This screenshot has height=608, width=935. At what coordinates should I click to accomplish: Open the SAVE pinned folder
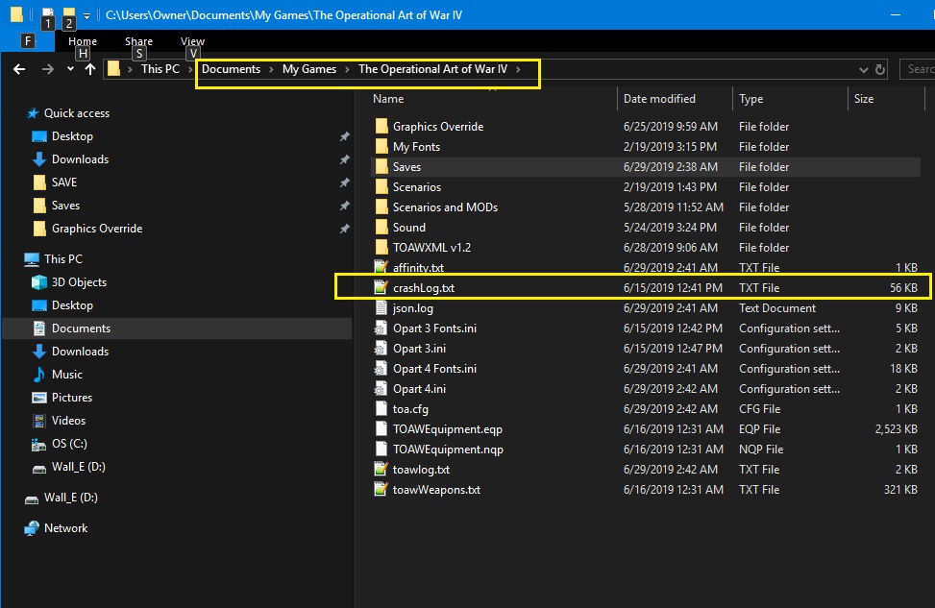point(63,182)
